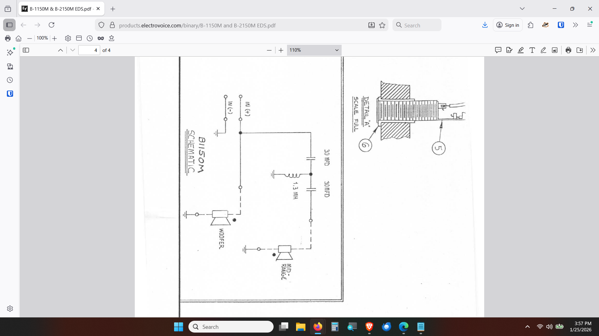Toggle the browser sidebar button
The image size is (599, 336).
pyautogui.click(x=9, y=25)
